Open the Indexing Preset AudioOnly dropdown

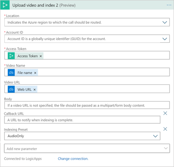(x=82, y=136)
